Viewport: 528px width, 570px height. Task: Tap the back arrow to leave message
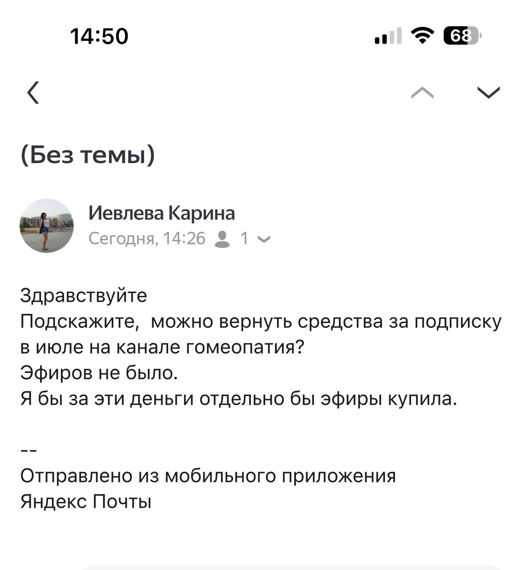point(33,93)
